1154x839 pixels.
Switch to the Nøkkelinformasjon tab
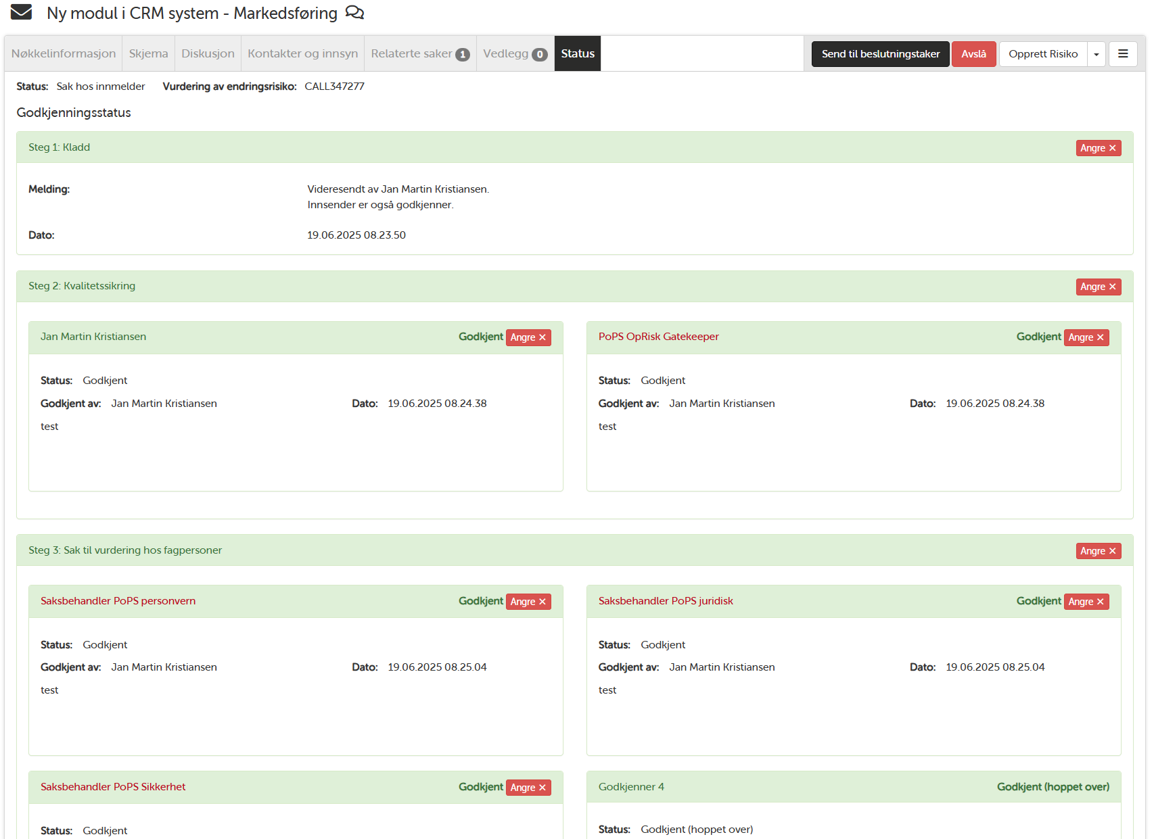[x=64, y=54]
